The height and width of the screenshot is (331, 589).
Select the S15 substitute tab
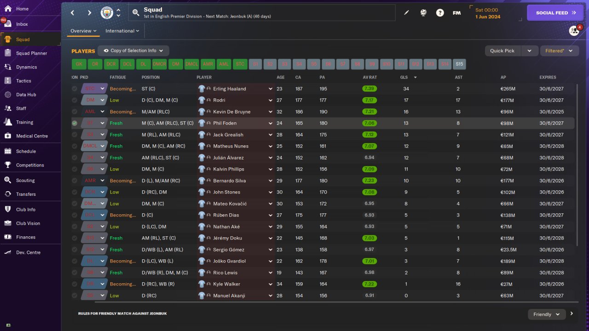coord(459,64)
